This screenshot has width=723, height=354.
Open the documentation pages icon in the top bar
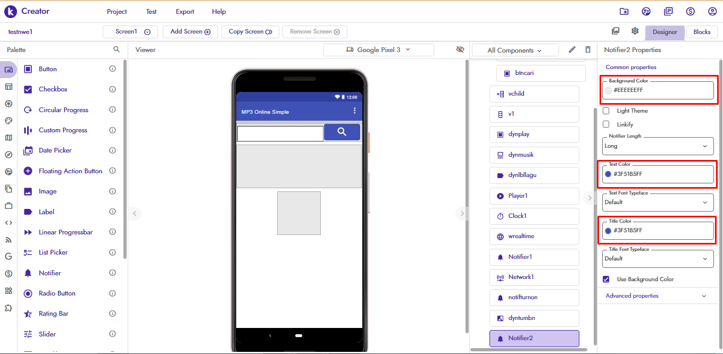pyautogui.click(x=668, y=11)
